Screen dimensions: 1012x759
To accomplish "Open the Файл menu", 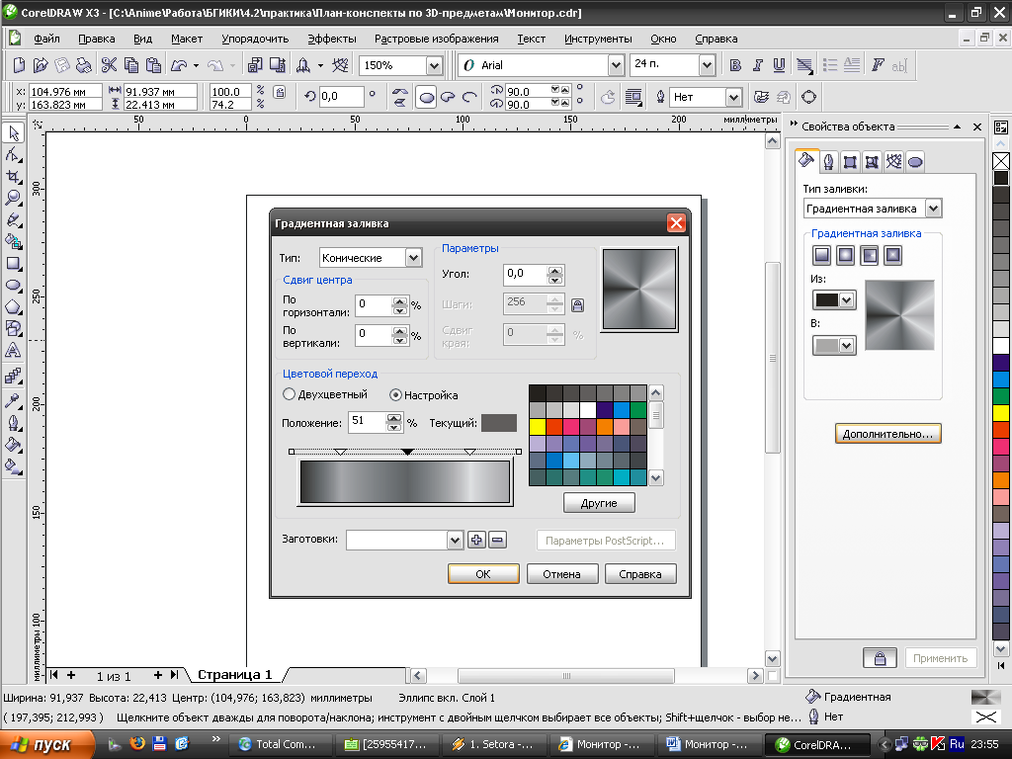I will point(46,39).
